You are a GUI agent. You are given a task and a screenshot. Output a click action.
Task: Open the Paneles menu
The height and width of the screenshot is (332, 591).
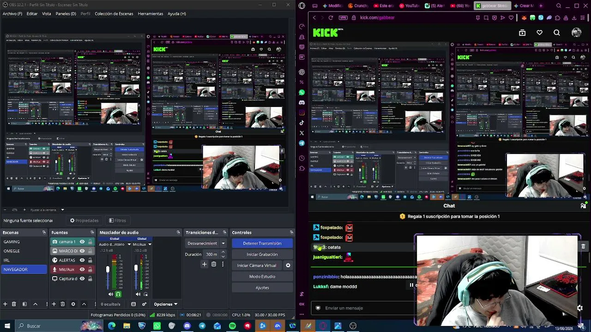(66, 14)
